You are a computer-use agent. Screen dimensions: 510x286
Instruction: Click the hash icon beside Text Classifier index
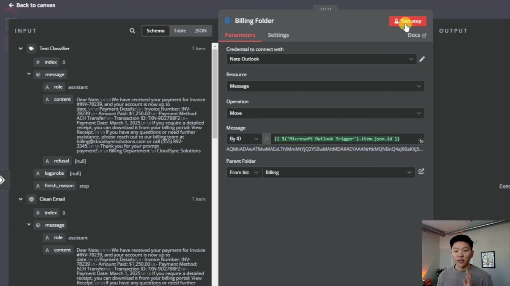[38, 62]
